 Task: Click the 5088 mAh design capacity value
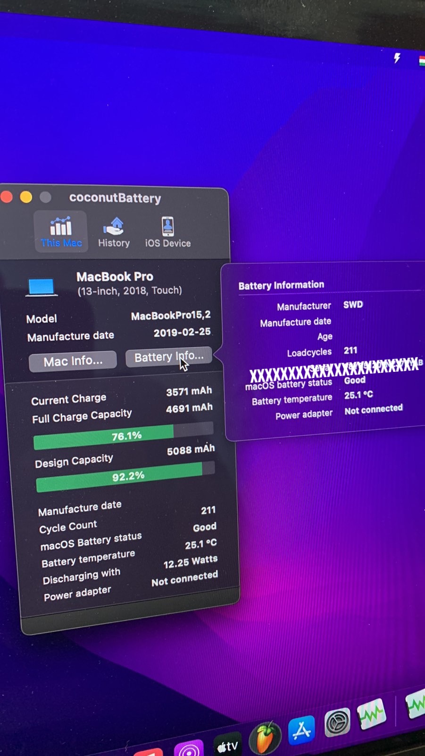click(191, 450)
